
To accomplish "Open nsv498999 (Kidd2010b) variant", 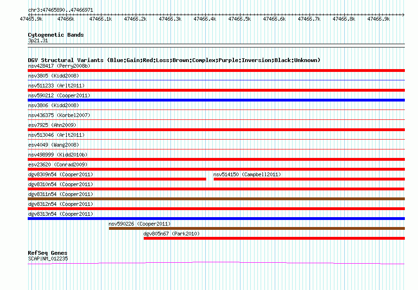I will click(58, 155).
